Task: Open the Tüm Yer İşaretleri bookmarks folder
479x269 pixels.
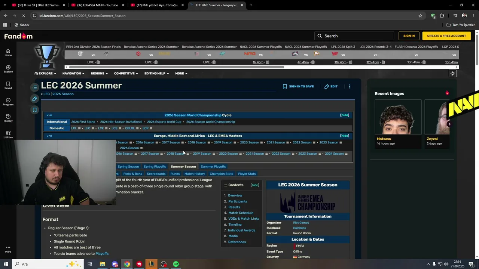Action: point(461,25)
